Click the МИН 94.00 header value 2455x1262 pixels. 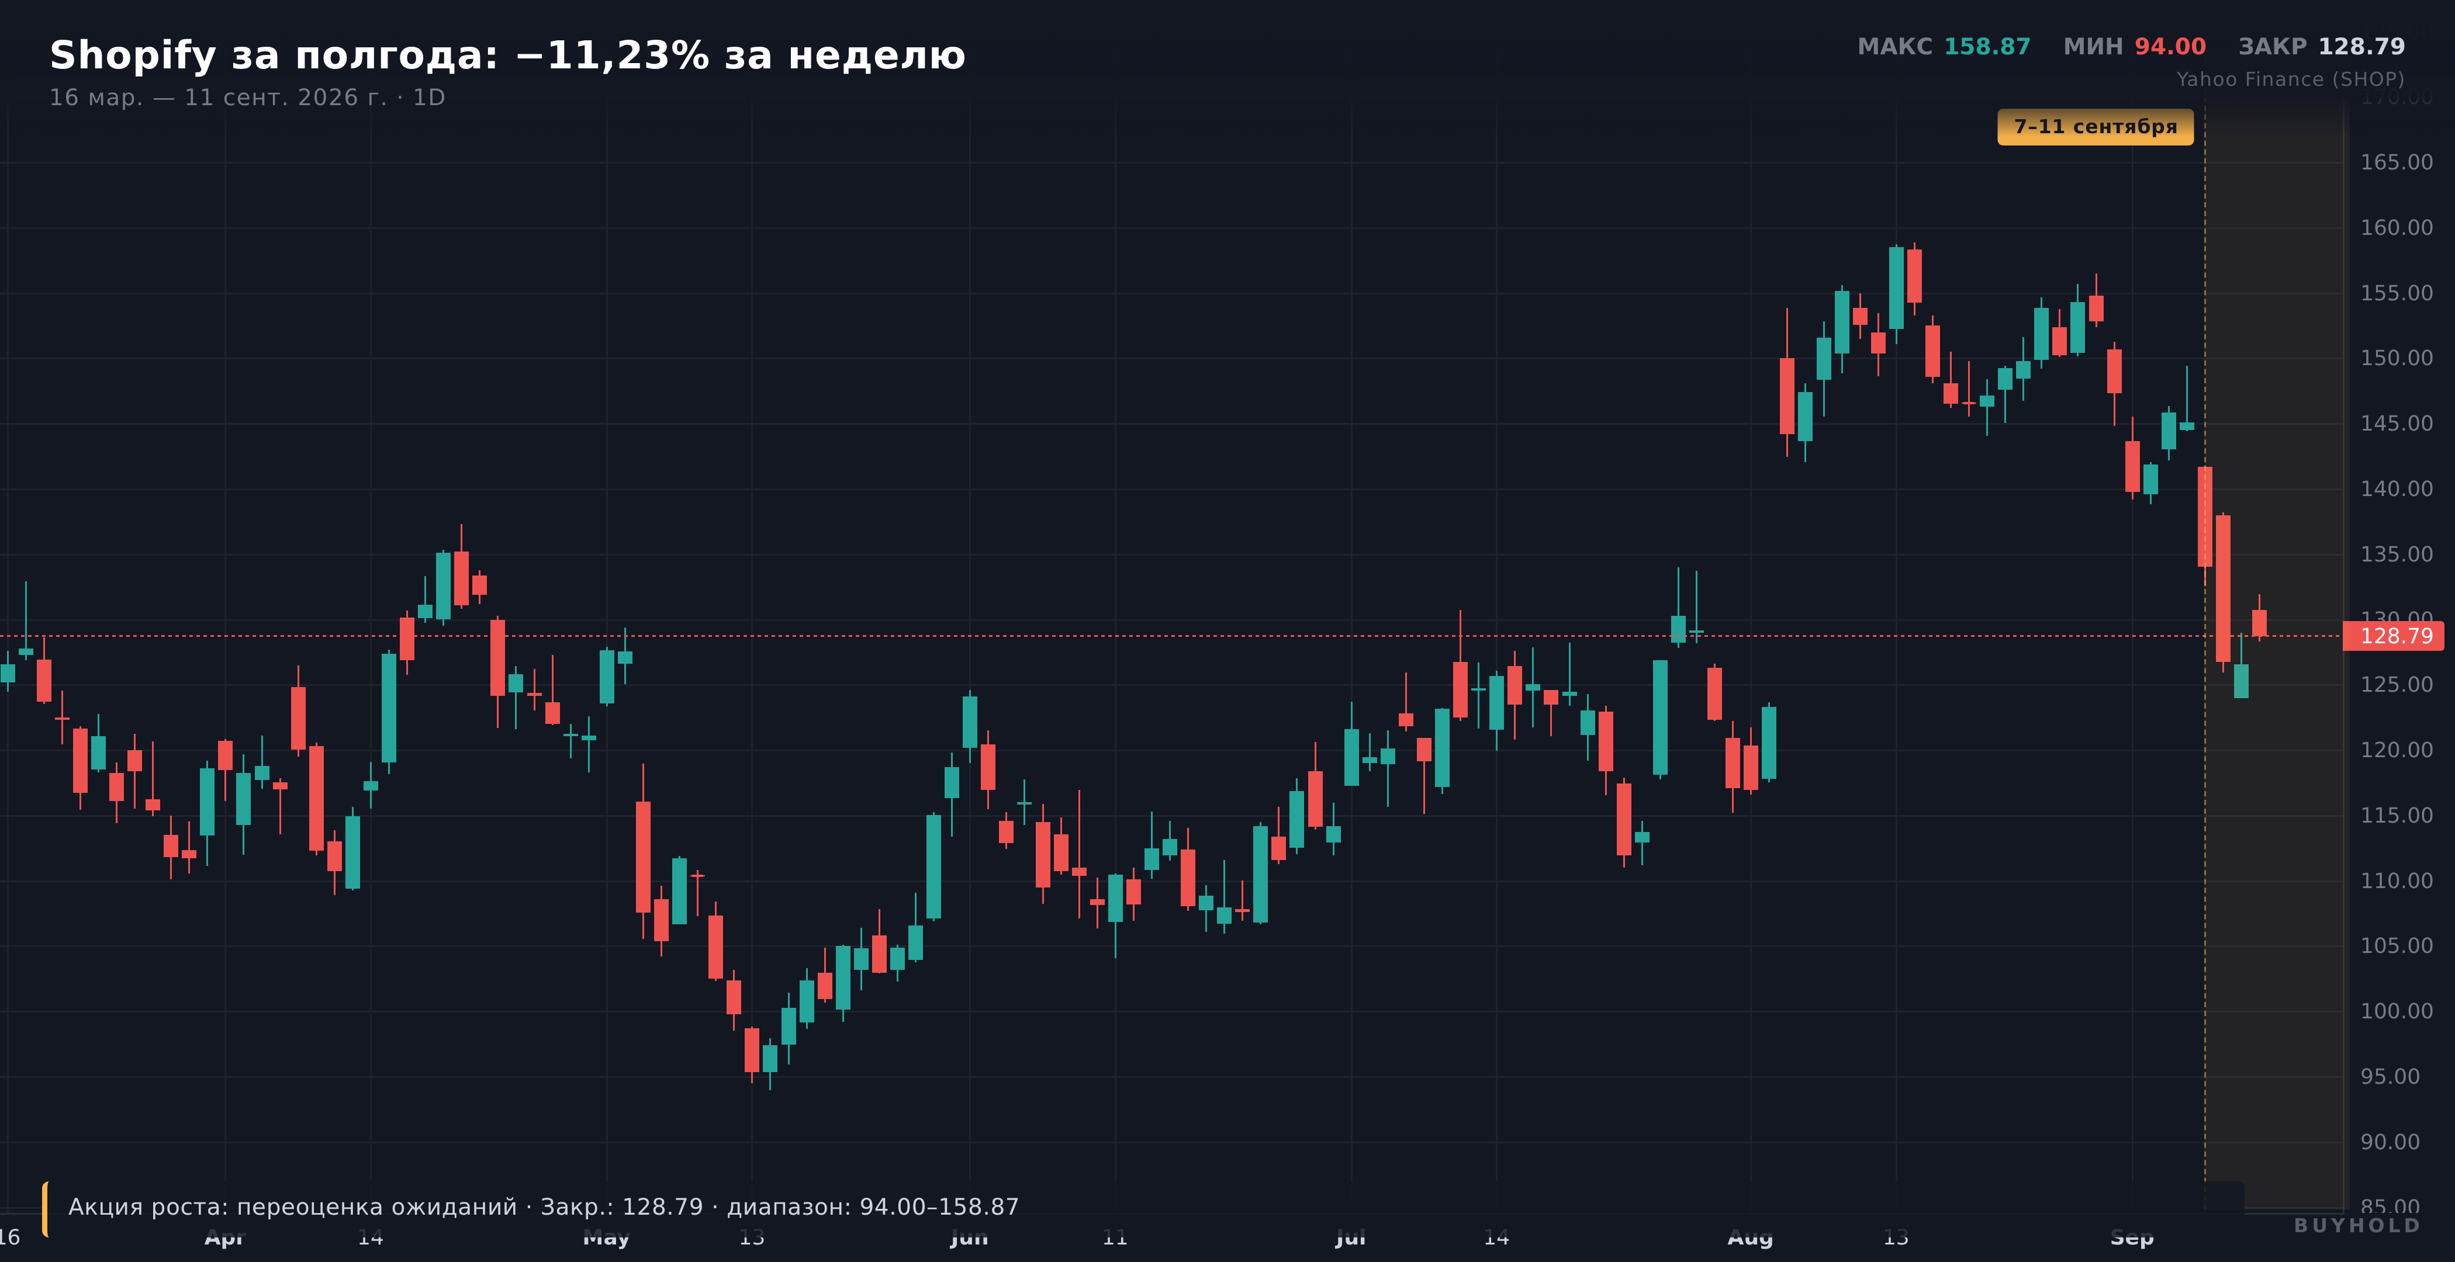[2135, 47]
